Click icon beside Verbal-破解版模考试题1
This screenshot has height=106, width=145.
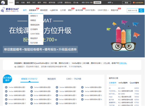[x=6, y=87]
